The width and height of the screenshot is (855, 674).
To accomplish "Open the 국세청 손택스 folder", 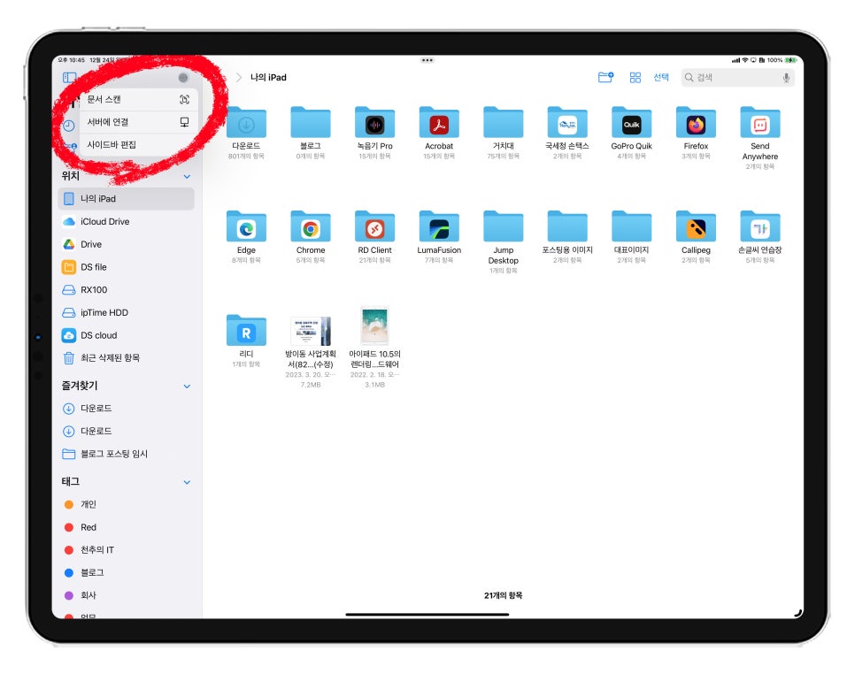I will (567, 123).
